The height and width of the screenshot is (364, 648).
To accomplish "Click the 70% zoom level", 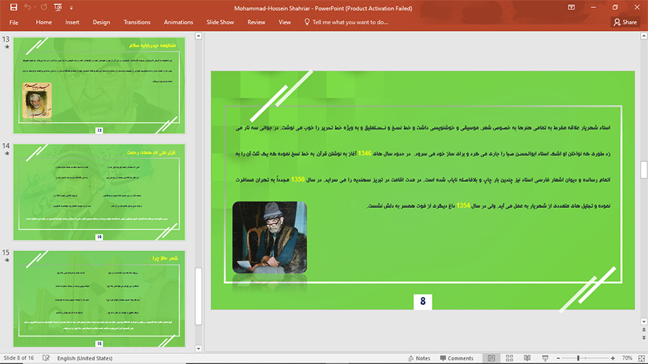I will pyautogui.click(x=626, y=358).
